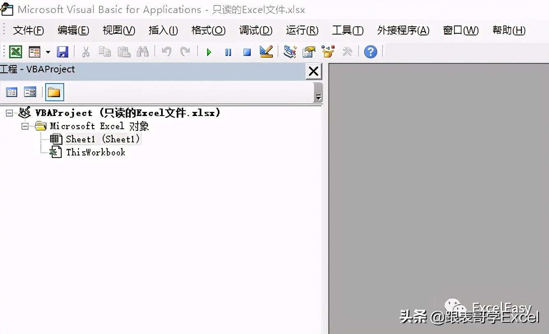Image resolution: width=549 pixels, height=334 pixels.
Task: Open the 运行(R) menu
Action: (x=302, y=30)
